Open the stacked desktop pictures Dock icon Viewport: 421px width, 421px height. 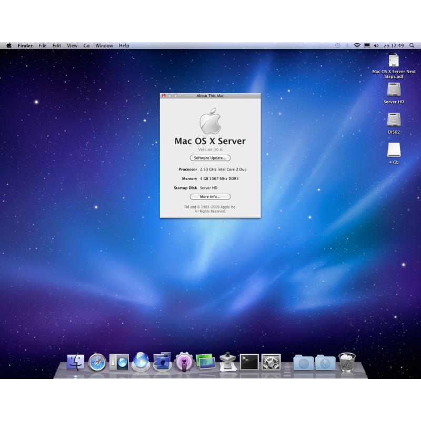click(206, 362)
